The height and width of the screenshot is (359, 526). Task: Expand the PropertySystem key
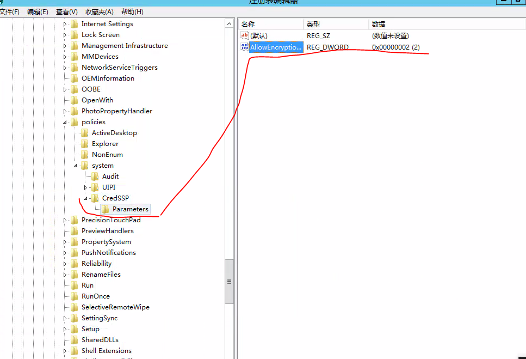65,242
